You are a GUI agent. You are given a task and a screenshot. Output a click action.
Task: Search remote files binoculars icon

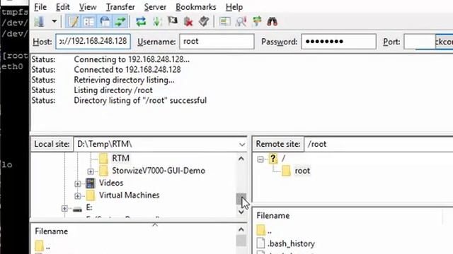click(x=272, y=22)
